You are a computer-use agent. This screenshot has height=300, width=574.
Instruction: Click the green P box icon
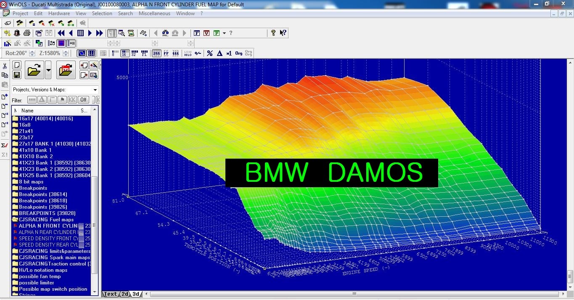(217, 33)
